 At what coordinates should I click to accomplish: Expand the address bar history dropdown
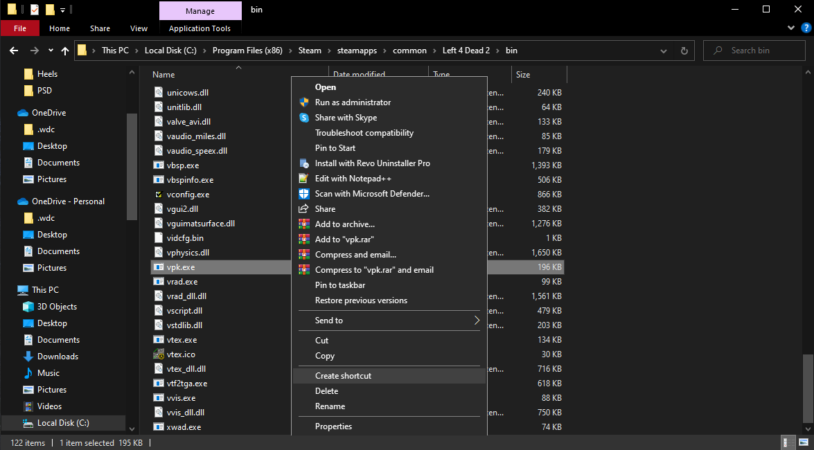tap(664, 51)
